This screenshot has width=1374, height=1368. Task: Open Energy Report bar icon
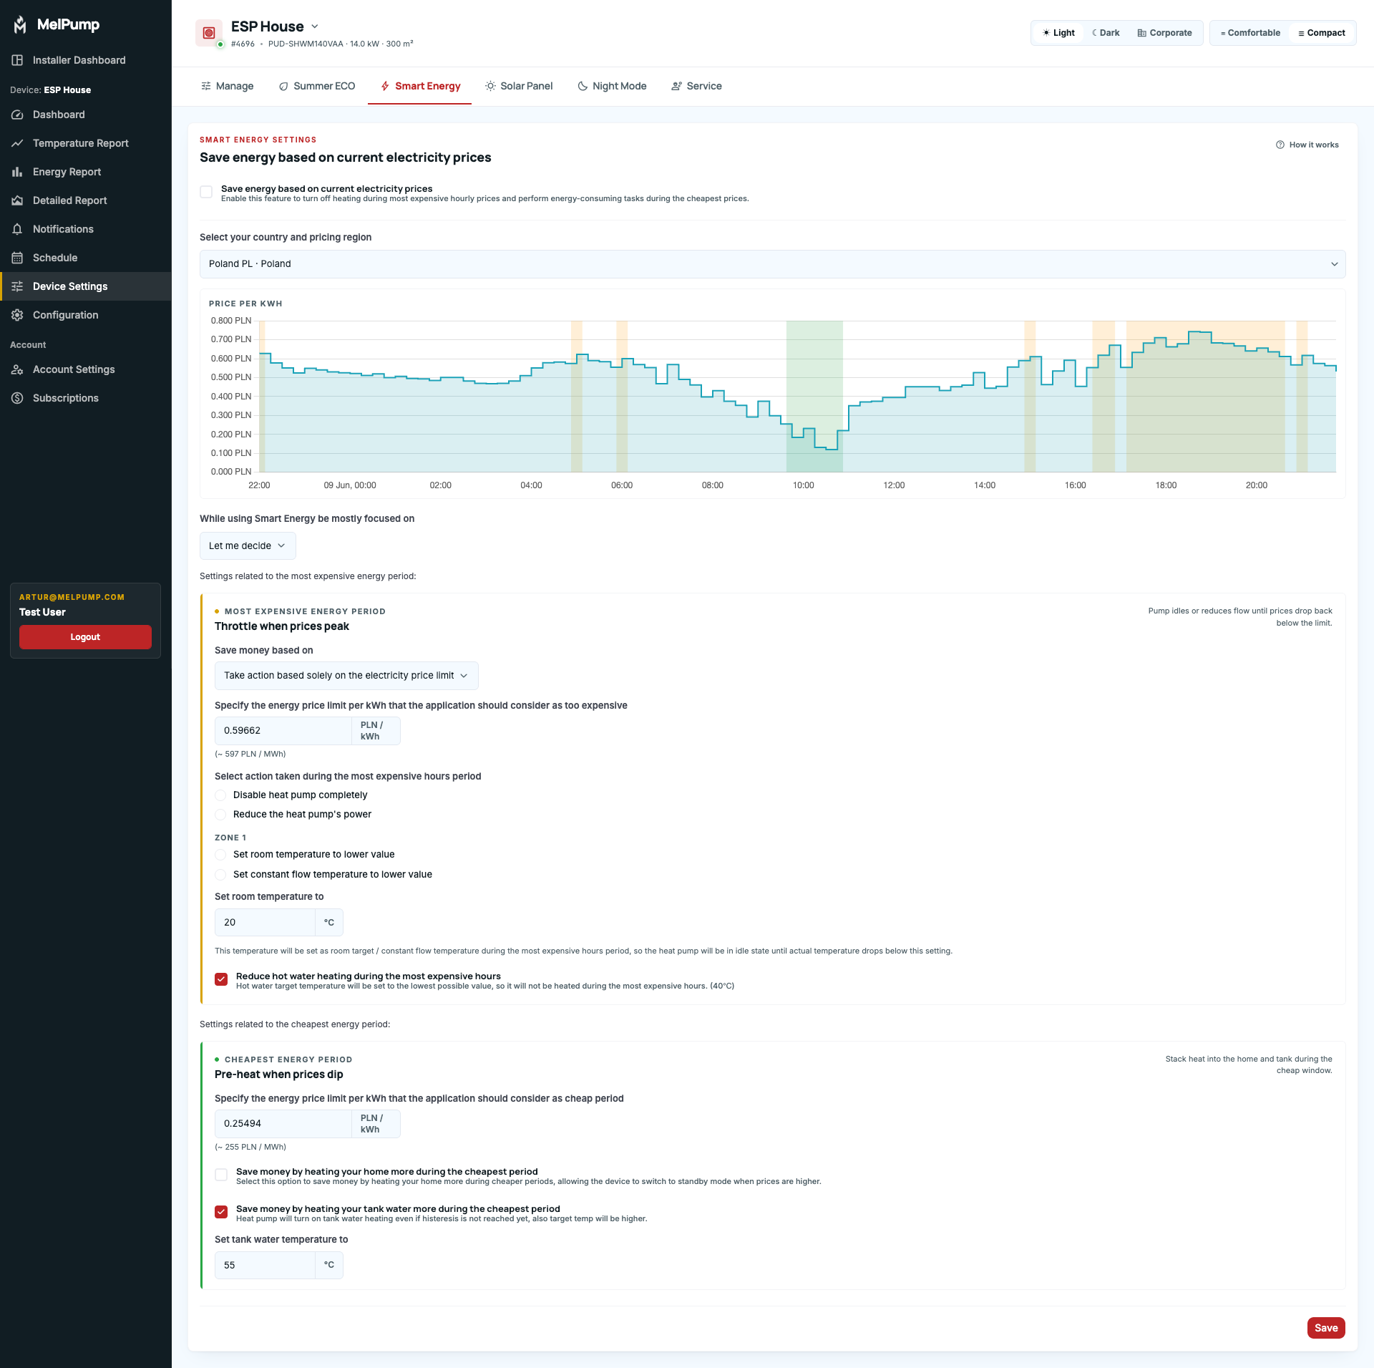click(x=17, y=172)
